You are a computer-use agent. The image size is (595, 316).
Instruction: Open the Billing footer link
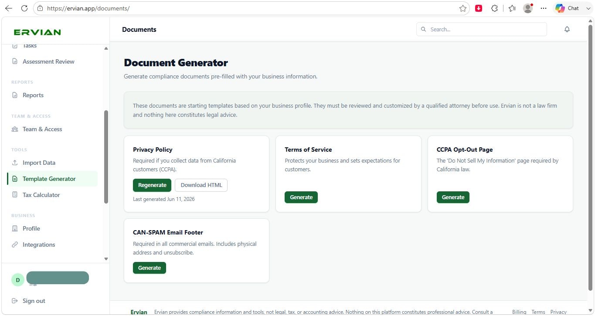[519, 312]
